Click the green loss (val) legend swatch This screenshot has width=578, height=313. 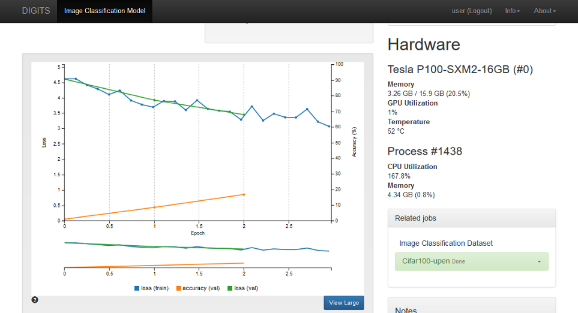click(x=230, y=288)
